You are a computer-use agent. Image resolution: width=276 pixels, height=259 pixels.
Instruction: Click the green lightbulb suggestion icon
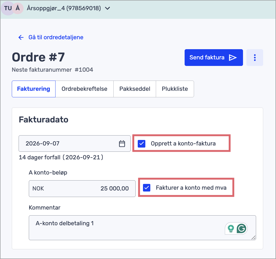coord(231,228)
